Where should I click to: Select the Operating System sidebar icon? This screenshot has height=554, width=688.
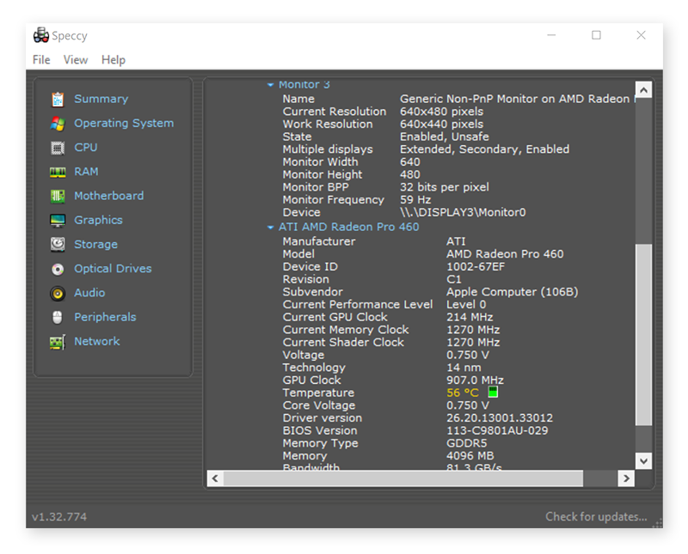[58, 123]
